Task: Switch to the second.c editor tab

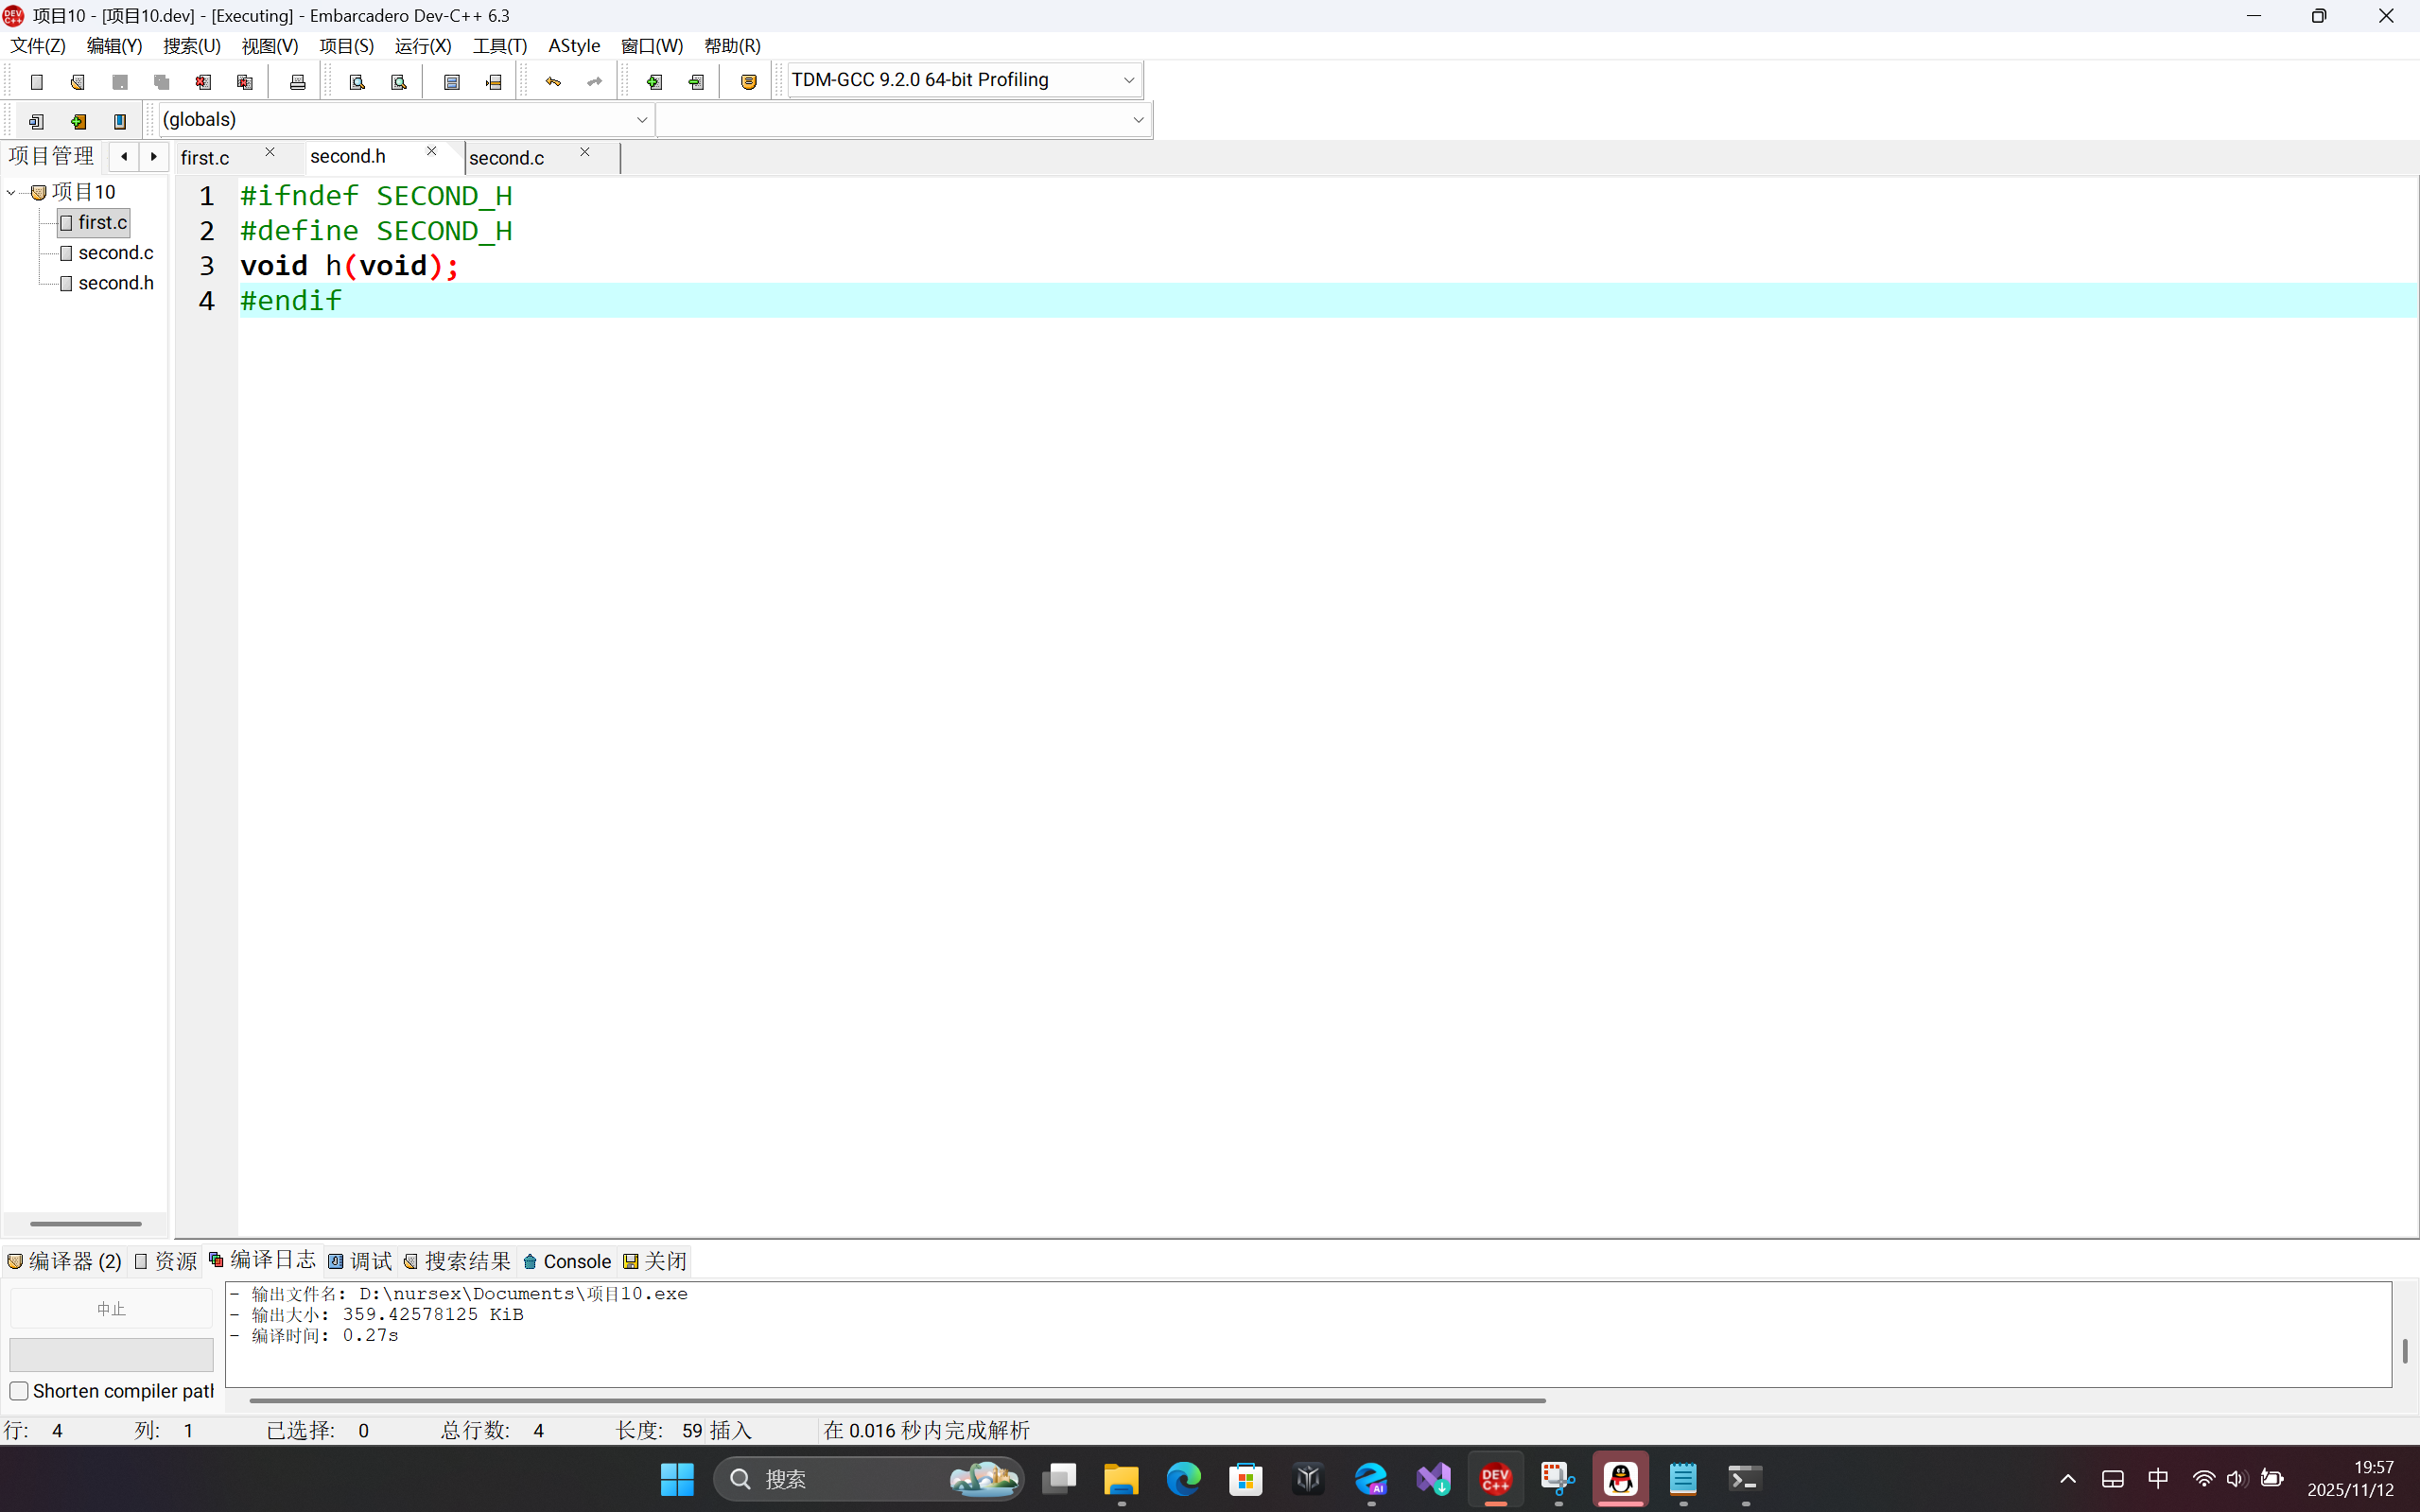Action: [x=507, y=158]
